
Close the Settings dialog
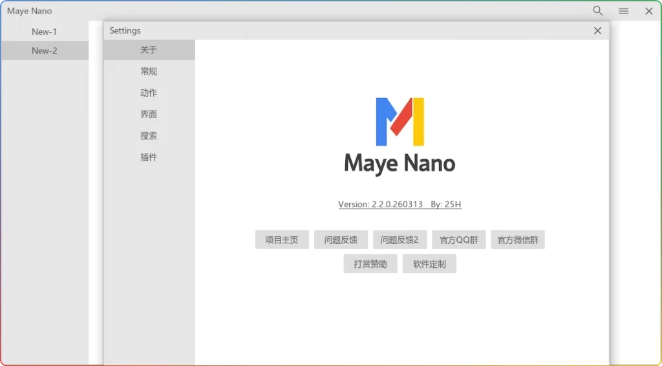[x=597, y=31]
